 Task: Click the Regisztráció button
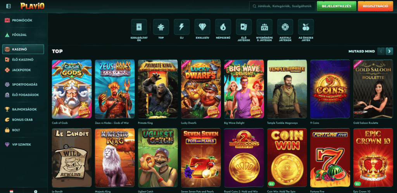(375, 6)
